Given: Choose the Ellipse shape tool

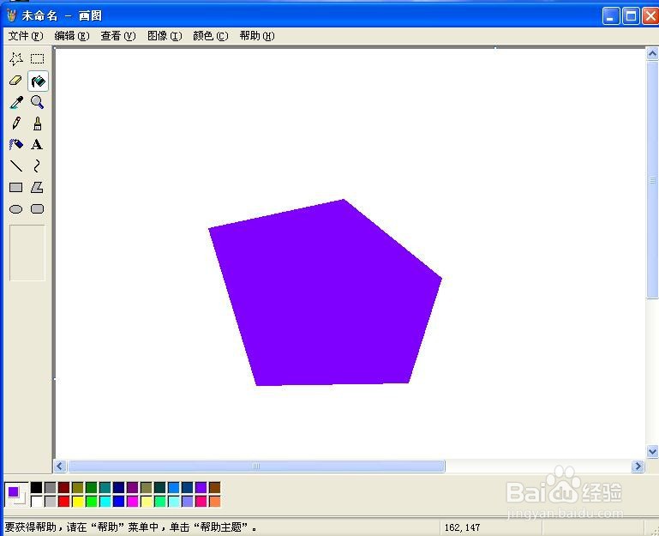Looking at the screenshot, I should (x=16, y=209).
